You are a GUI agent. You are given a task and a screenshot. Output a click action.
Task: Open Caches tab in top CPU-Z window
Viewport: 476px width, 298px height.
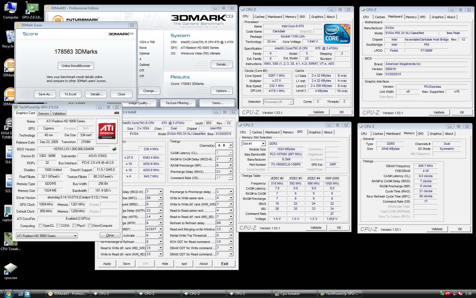(260, 17)
